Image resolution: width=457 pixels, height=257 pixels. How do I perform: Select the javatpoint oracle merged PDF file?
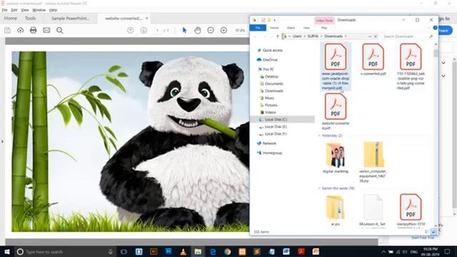click(x=336, y=66)
